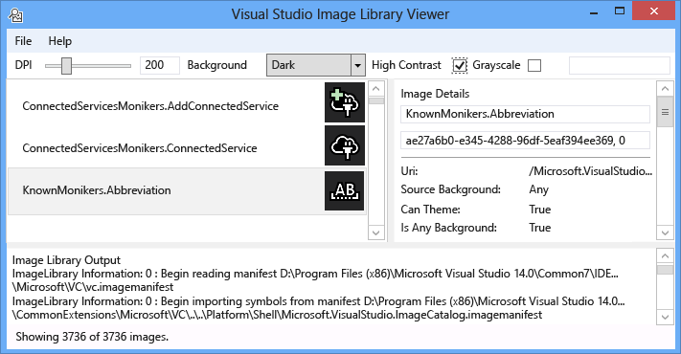The height and width of the screenshot is (354, 681).
Task: Enable the Grayscale checkbox
Action: (x=534, y=65)
